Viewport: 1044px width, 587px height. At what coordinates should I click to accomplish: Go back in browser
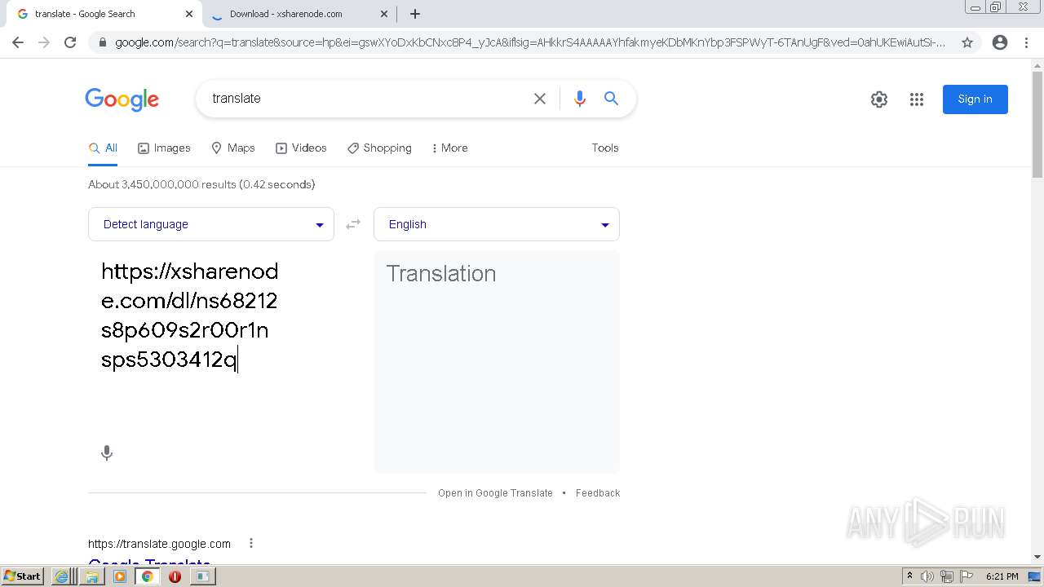coord(18,42)
